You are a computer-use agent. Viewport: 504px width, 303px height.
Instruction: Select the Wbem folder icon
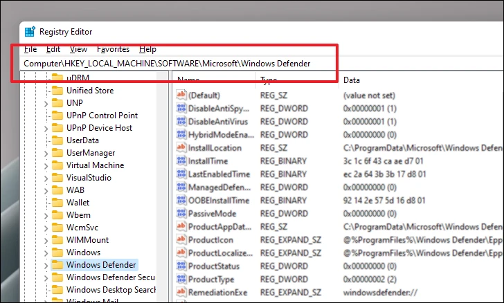57,215
